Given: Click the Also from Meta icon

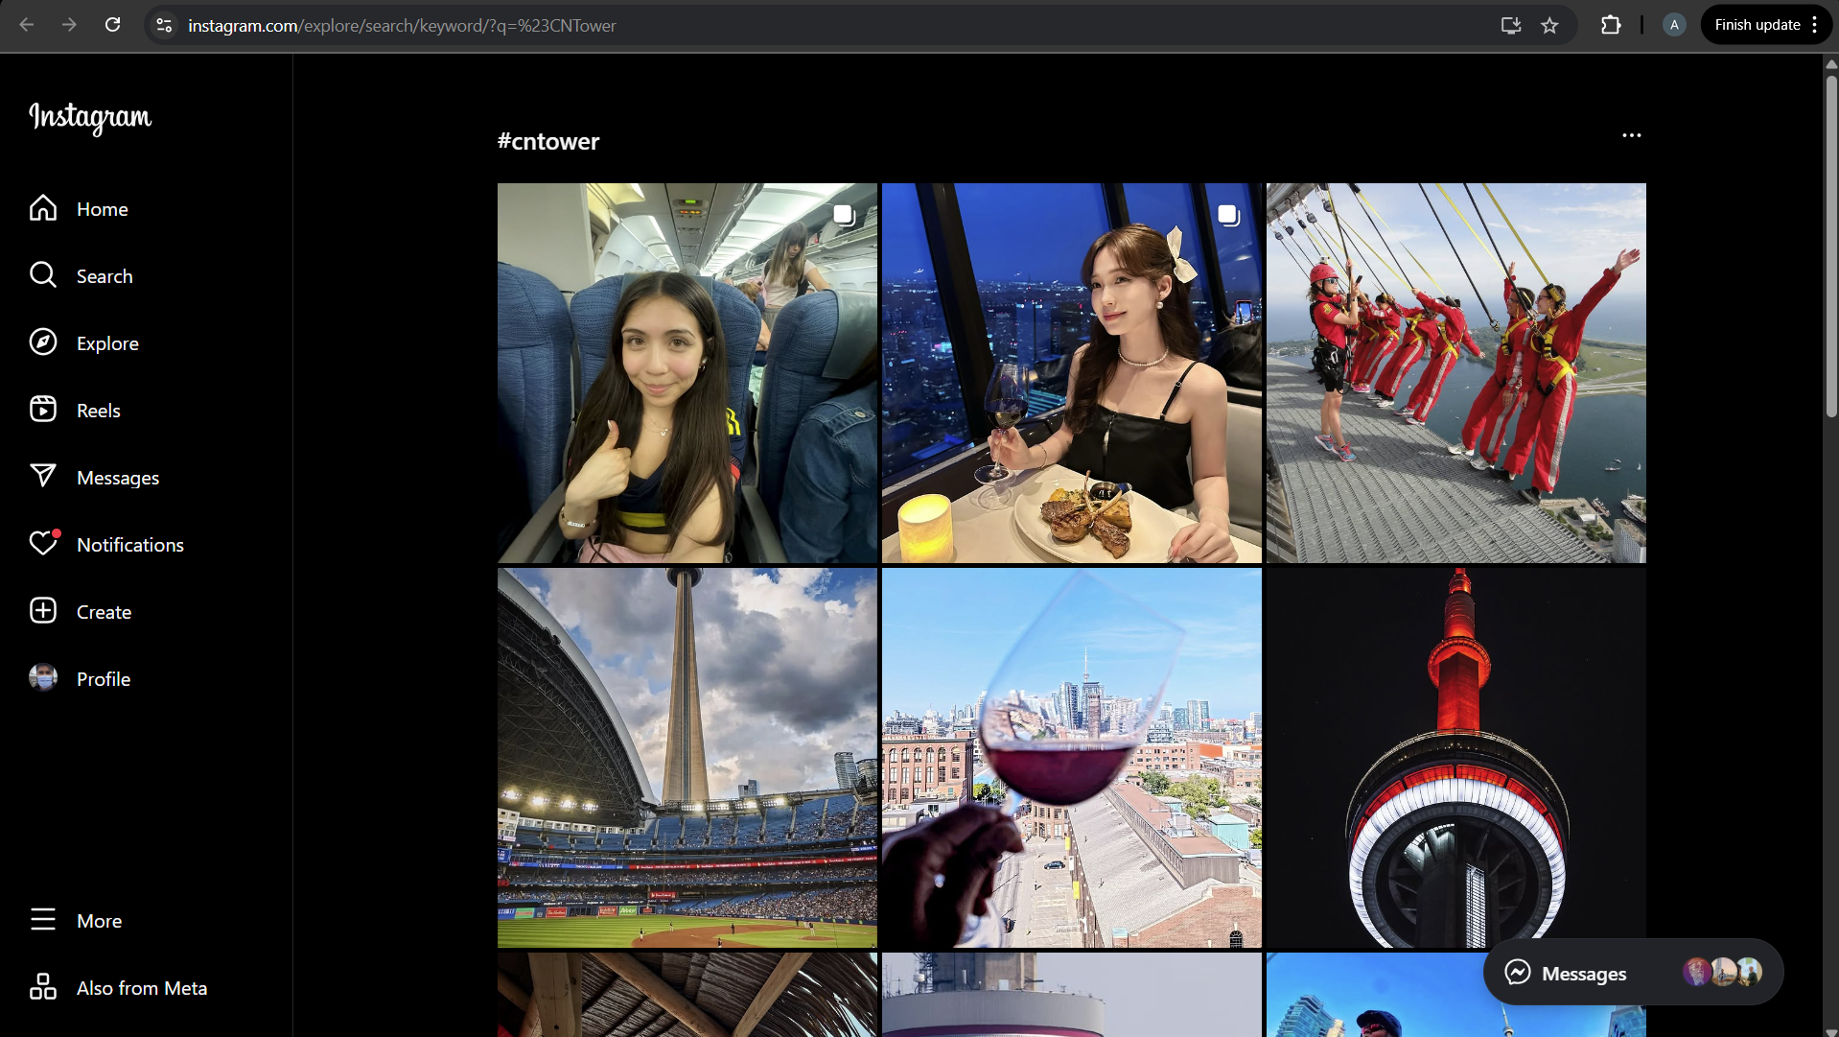Looking at the screenshot, I should (43, 987).
